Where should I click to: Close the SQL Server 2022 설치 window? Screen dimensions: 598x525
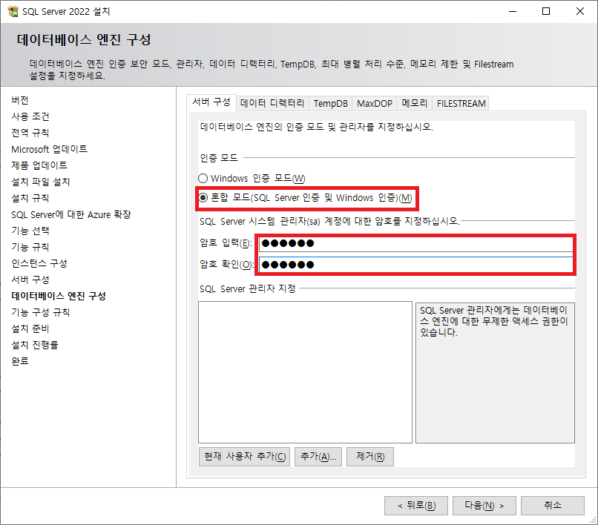point(580,11)
